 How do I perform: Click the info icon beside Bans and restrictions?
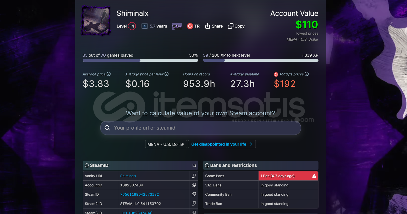tap(207, 165)
